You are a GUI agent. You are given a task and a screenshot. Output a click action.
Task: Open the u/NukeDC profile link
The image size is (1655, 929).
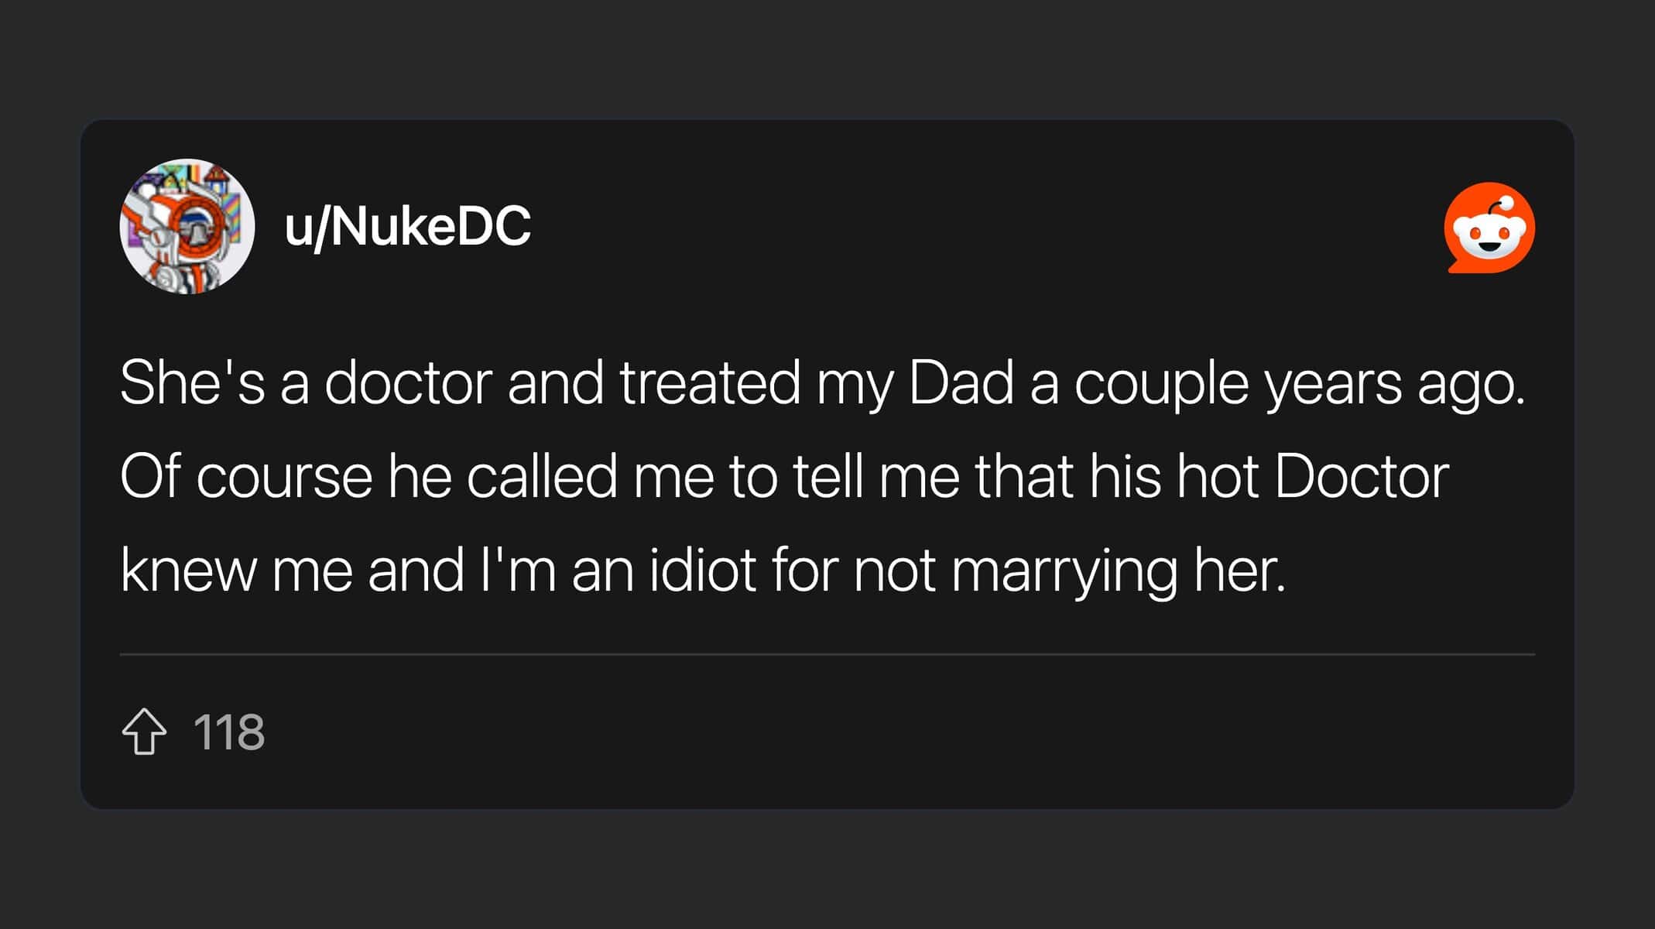tap(408, 227)
